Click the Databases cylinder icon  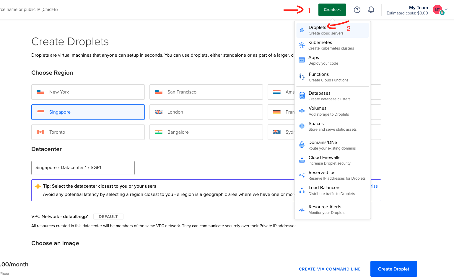[x=302, y=96]
